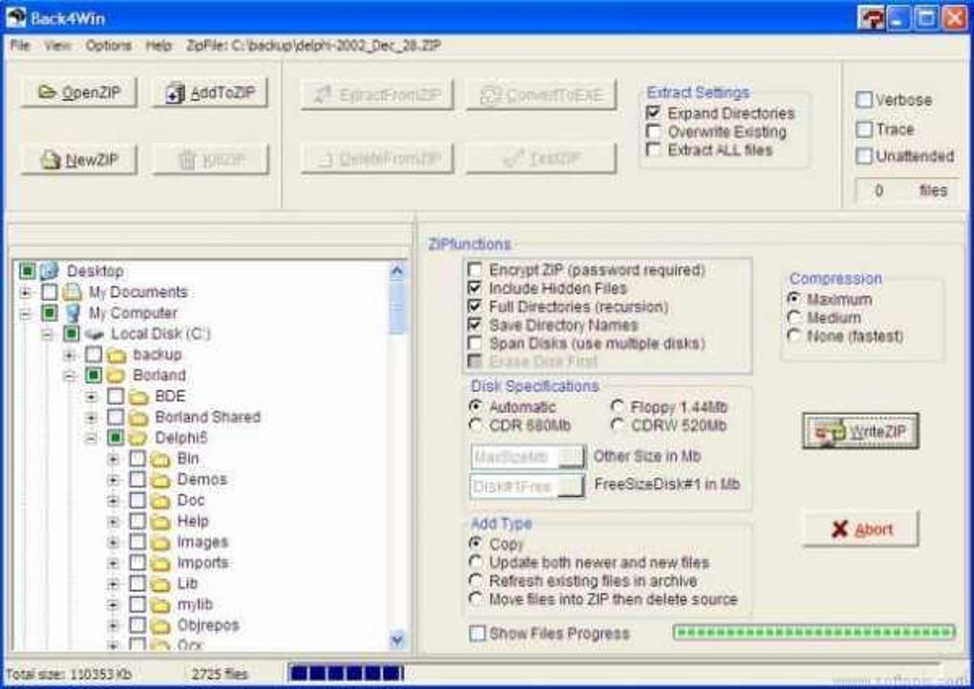Select Move files into ZIP then delete source
The image size is (974, 689).
pyautogui.click(x=476, y=599)
